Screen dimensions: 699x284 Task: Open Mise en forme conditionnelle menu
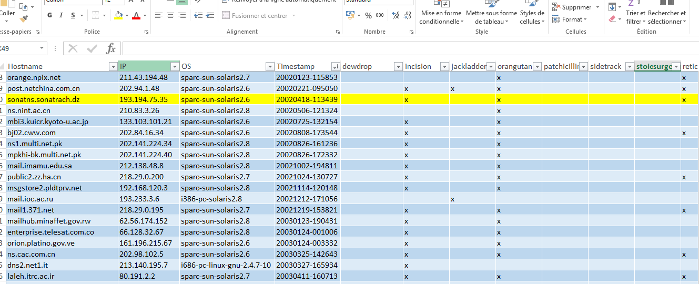[x=441, y=13]
